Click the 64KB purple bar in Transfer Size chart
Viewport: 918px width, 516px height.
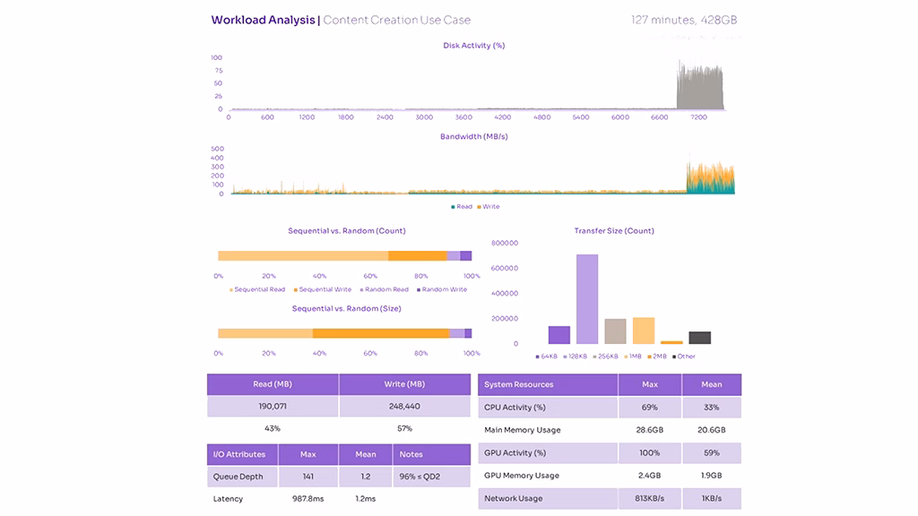(559, 335)
